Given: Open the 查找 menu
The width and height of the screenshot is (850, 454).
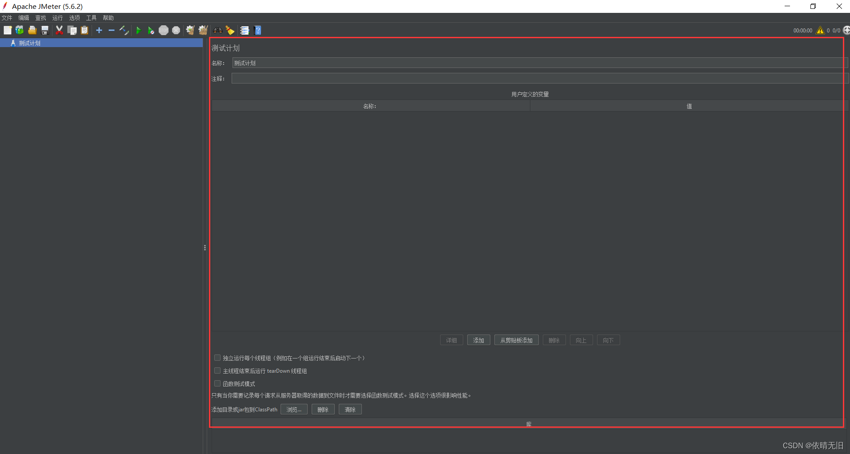Looking at the screenshot, I should [41, 18].
